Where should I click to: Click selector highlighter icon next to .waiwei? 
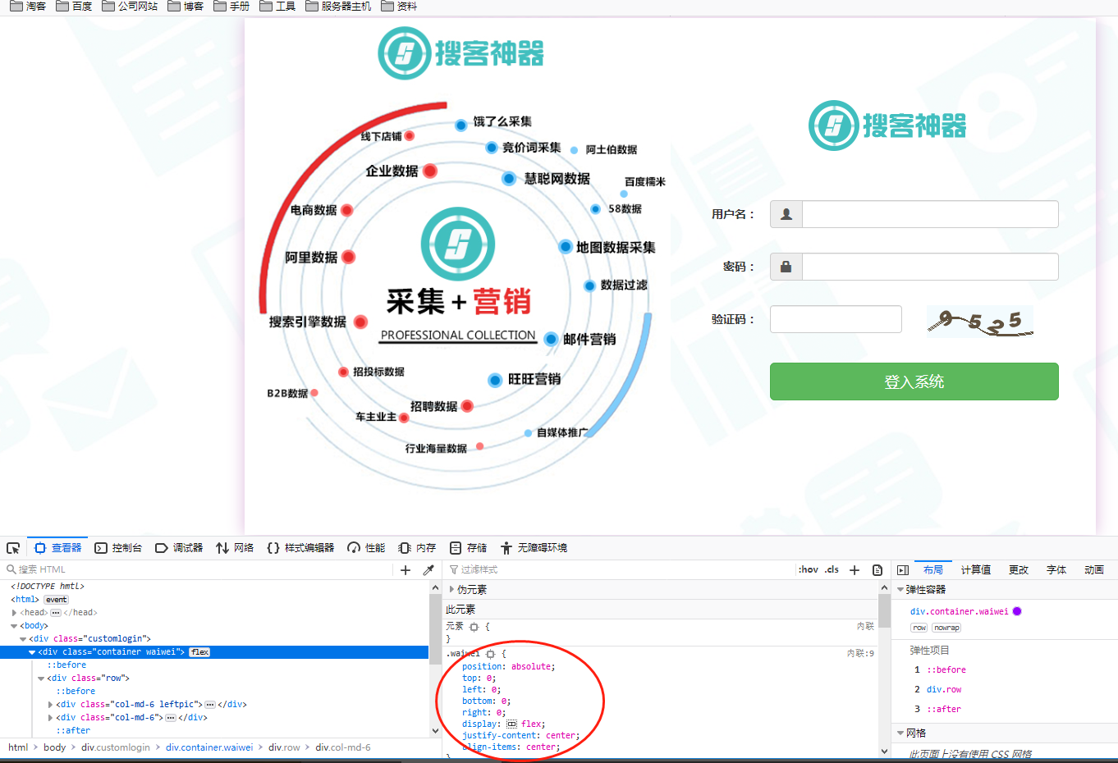point(490,654)
